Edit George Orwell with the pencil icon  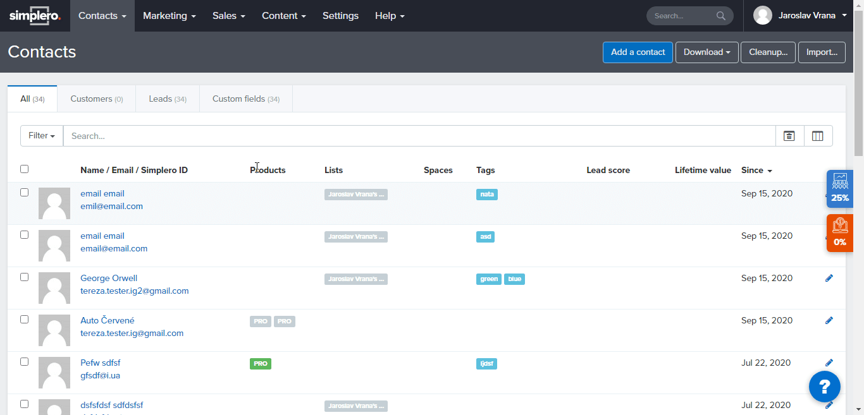pyautogui.click(x=829, y=278)
